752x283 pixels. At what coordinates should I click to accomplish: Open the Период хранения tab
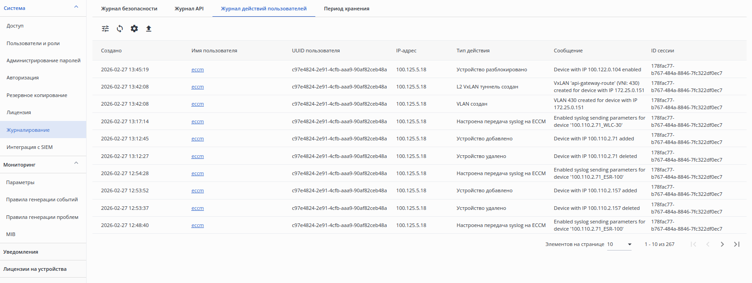[346, 9]
